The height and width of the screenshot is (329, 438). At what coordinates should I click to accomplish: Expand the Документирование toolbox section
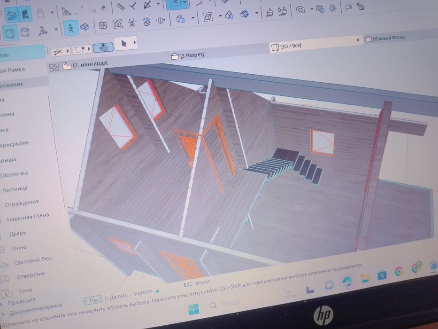point(3,314)
